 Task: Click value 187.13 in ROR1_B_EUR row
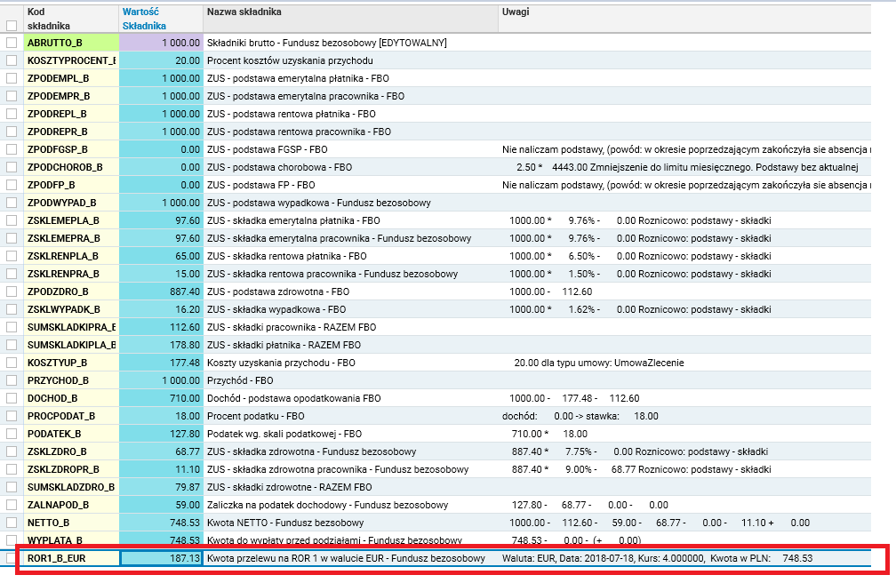pos(161,558)
